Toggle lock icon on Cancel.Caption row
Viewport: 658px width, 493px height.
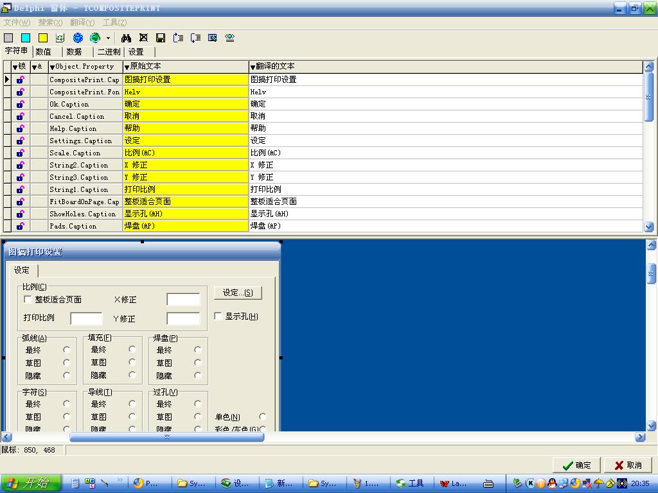point(20,116)
